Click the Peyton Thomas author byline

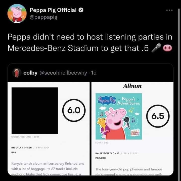pos(107,153)
